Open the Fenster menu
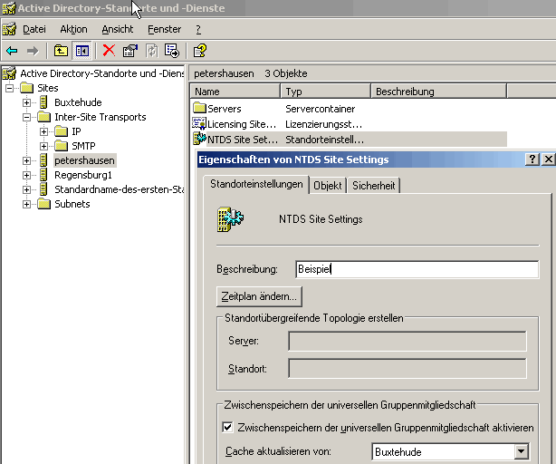Screen dimensions: 556x464 [165, 29]
